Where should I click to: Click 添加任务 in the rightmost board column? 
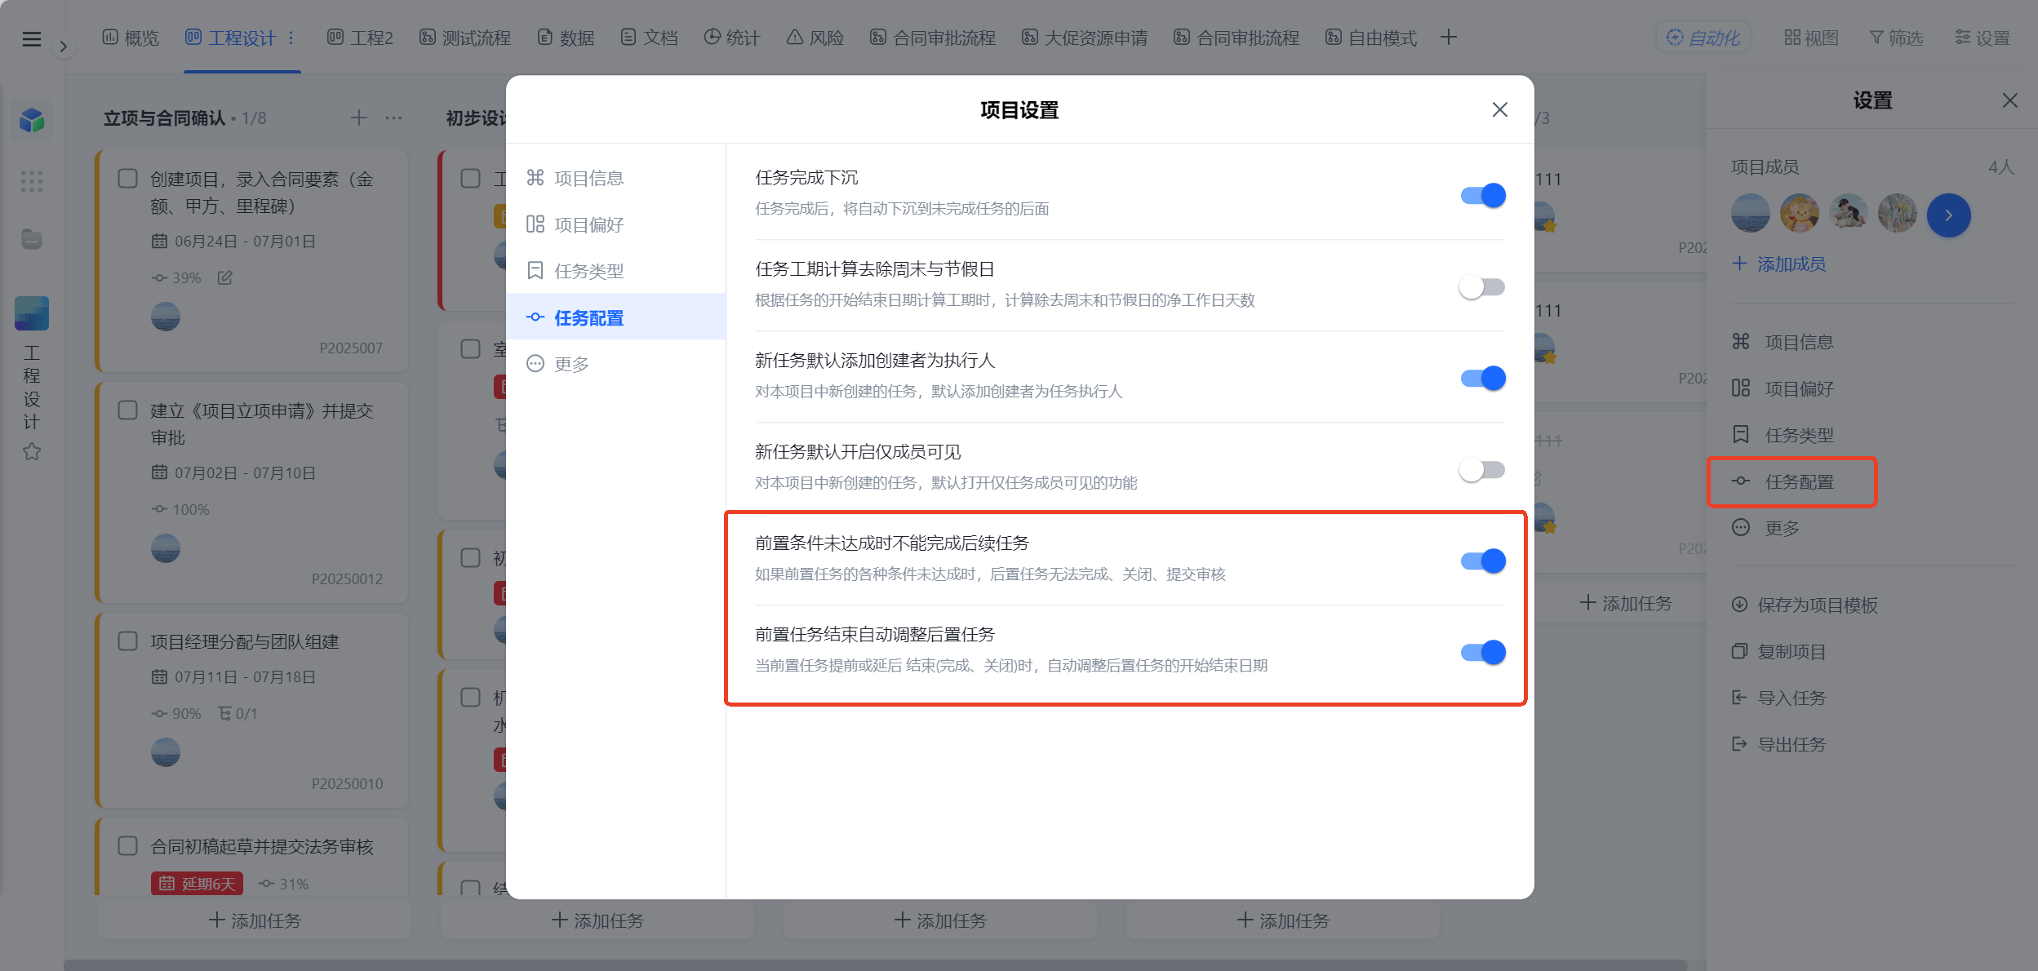pos(1626,603)
